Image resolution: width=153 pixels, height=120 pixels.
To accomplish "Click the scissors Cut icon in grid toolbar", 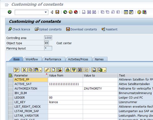I will tap(24, 70).
